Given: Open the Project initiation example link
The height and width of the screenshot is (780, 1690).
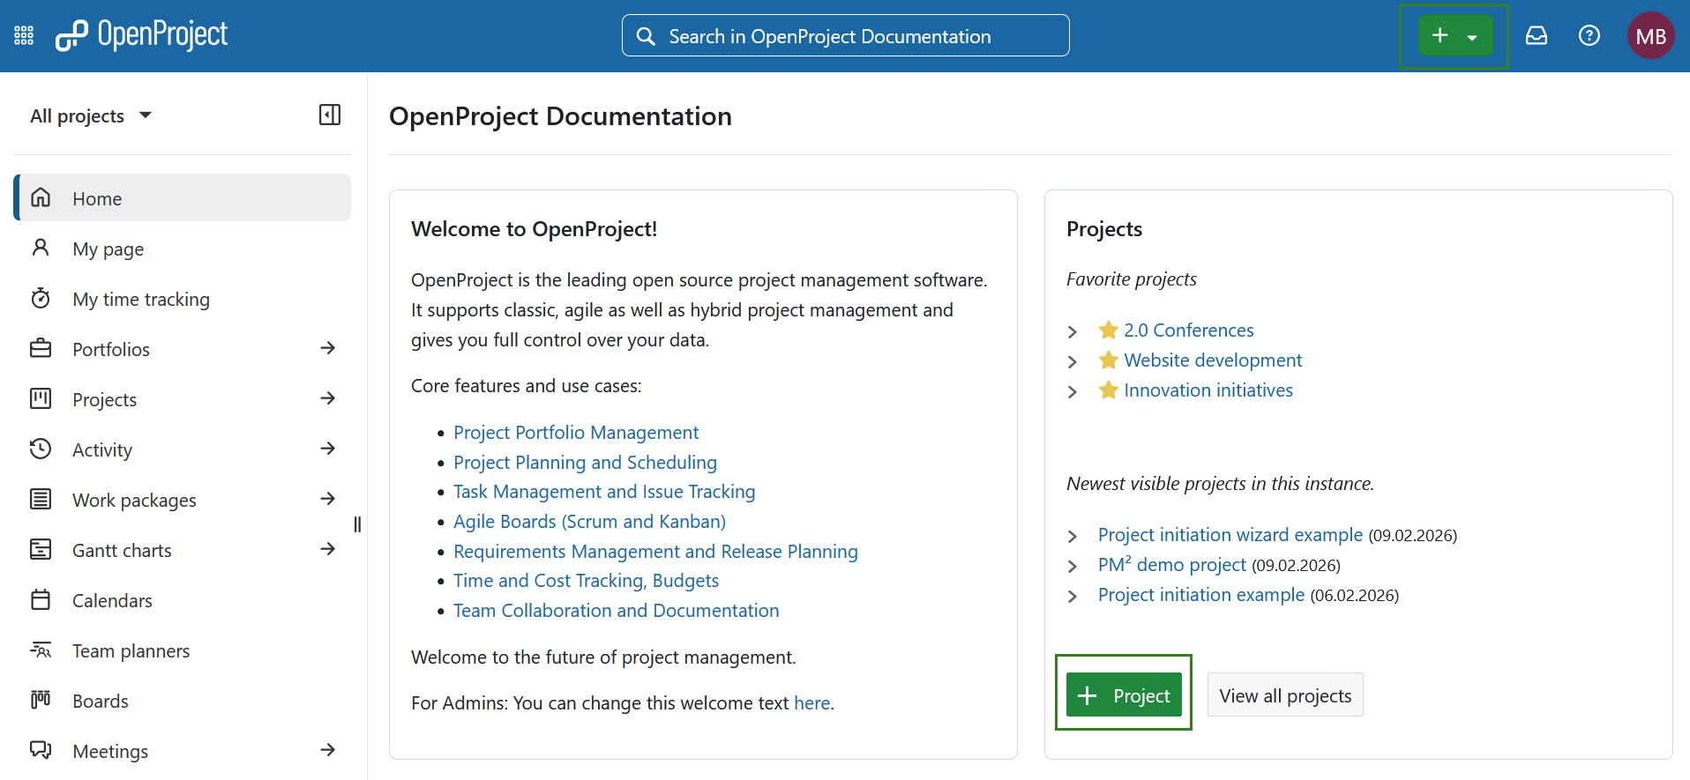Looking at the screenshot, I should [x=1200, y=594].
